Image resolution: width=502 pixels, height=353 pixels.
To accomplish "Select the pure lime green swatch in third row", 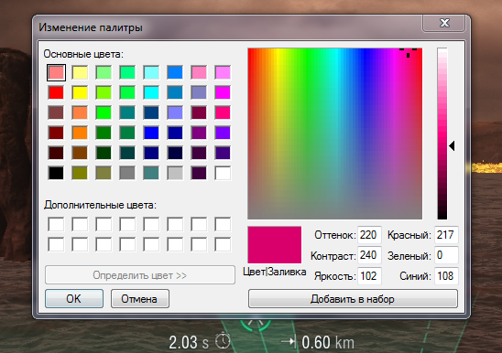I will (104, 112).
